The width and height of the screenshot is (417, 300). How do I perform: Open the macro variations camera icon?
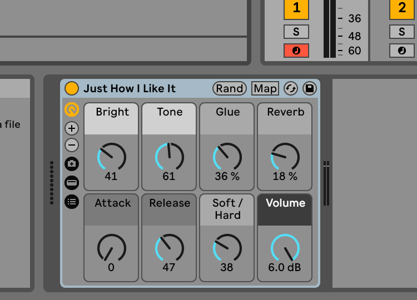point(72,164)
